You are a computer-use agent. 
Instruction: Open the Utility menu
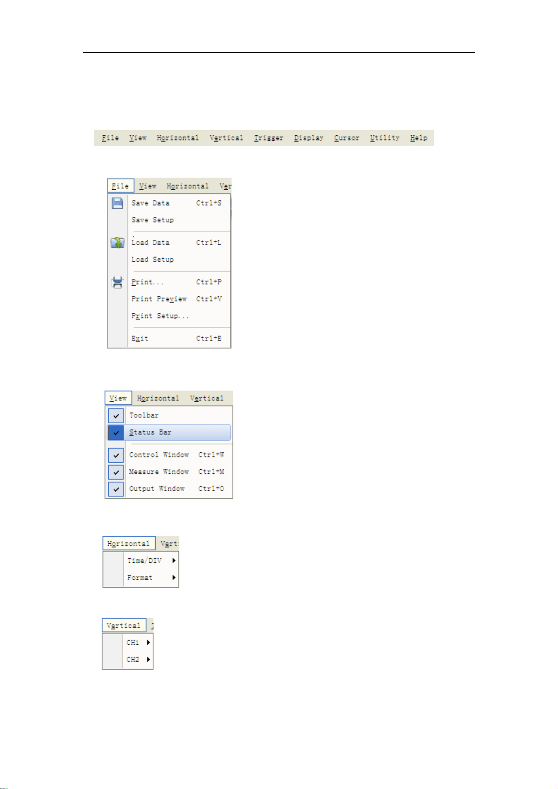tap(385, 138)
